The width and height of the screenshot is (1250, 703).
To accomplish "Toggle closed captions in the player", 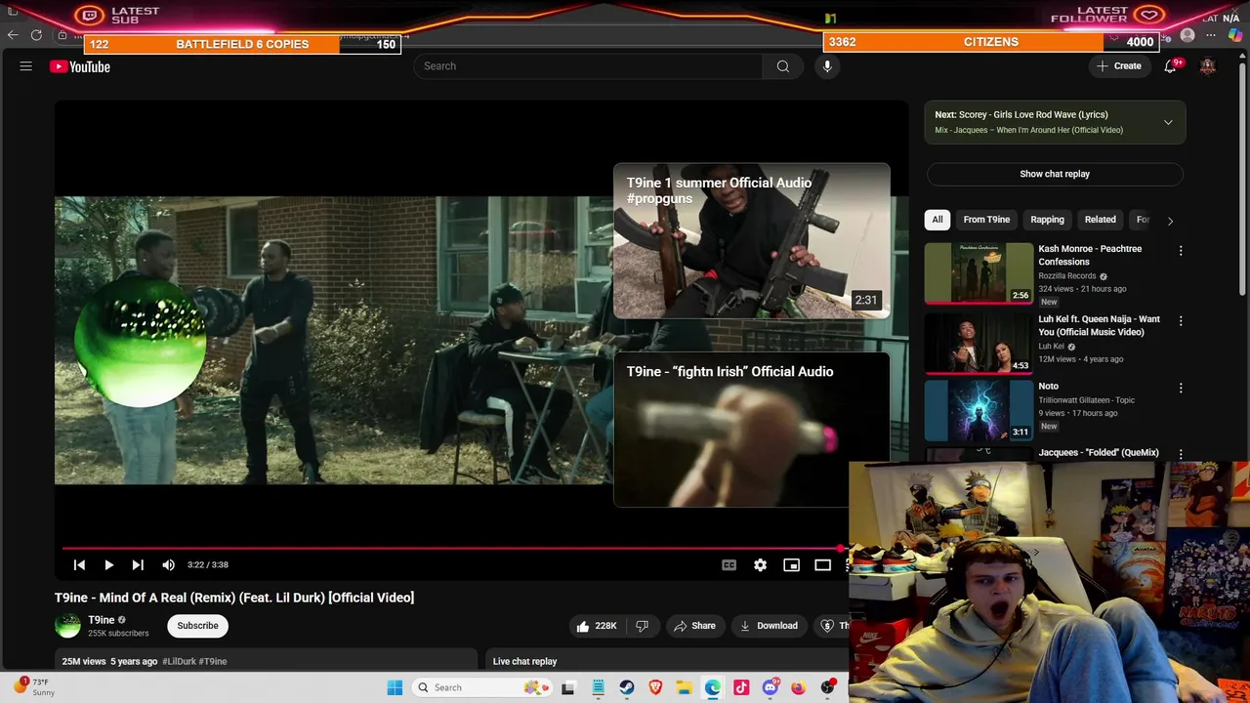I will pos(729,564).
